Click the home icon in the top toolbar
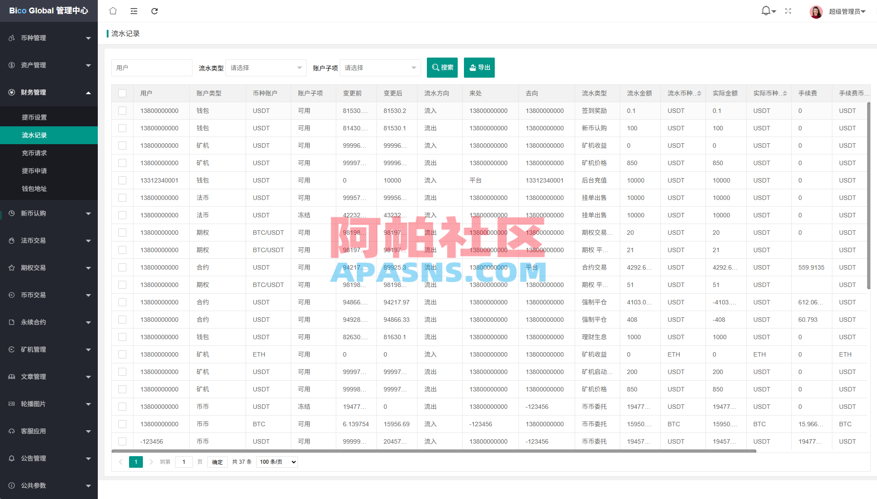Viewport: 877px width, 499px height. click(113, 11)
